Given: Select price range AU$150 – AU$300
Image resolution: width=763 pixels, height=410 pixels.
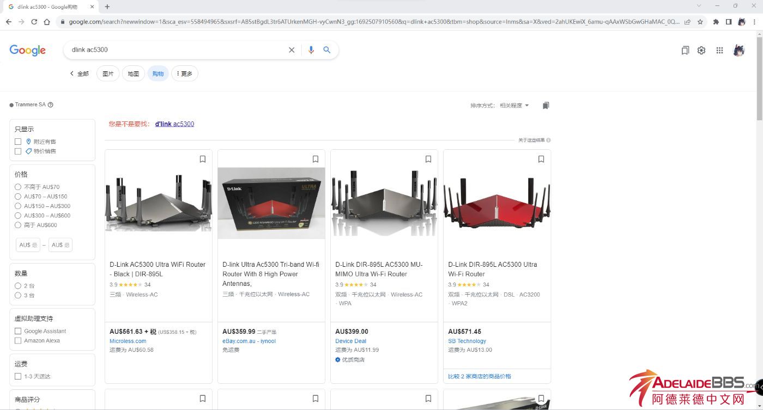Looking at the screenshot, I should pyautogui.click(x=18, y=206).
